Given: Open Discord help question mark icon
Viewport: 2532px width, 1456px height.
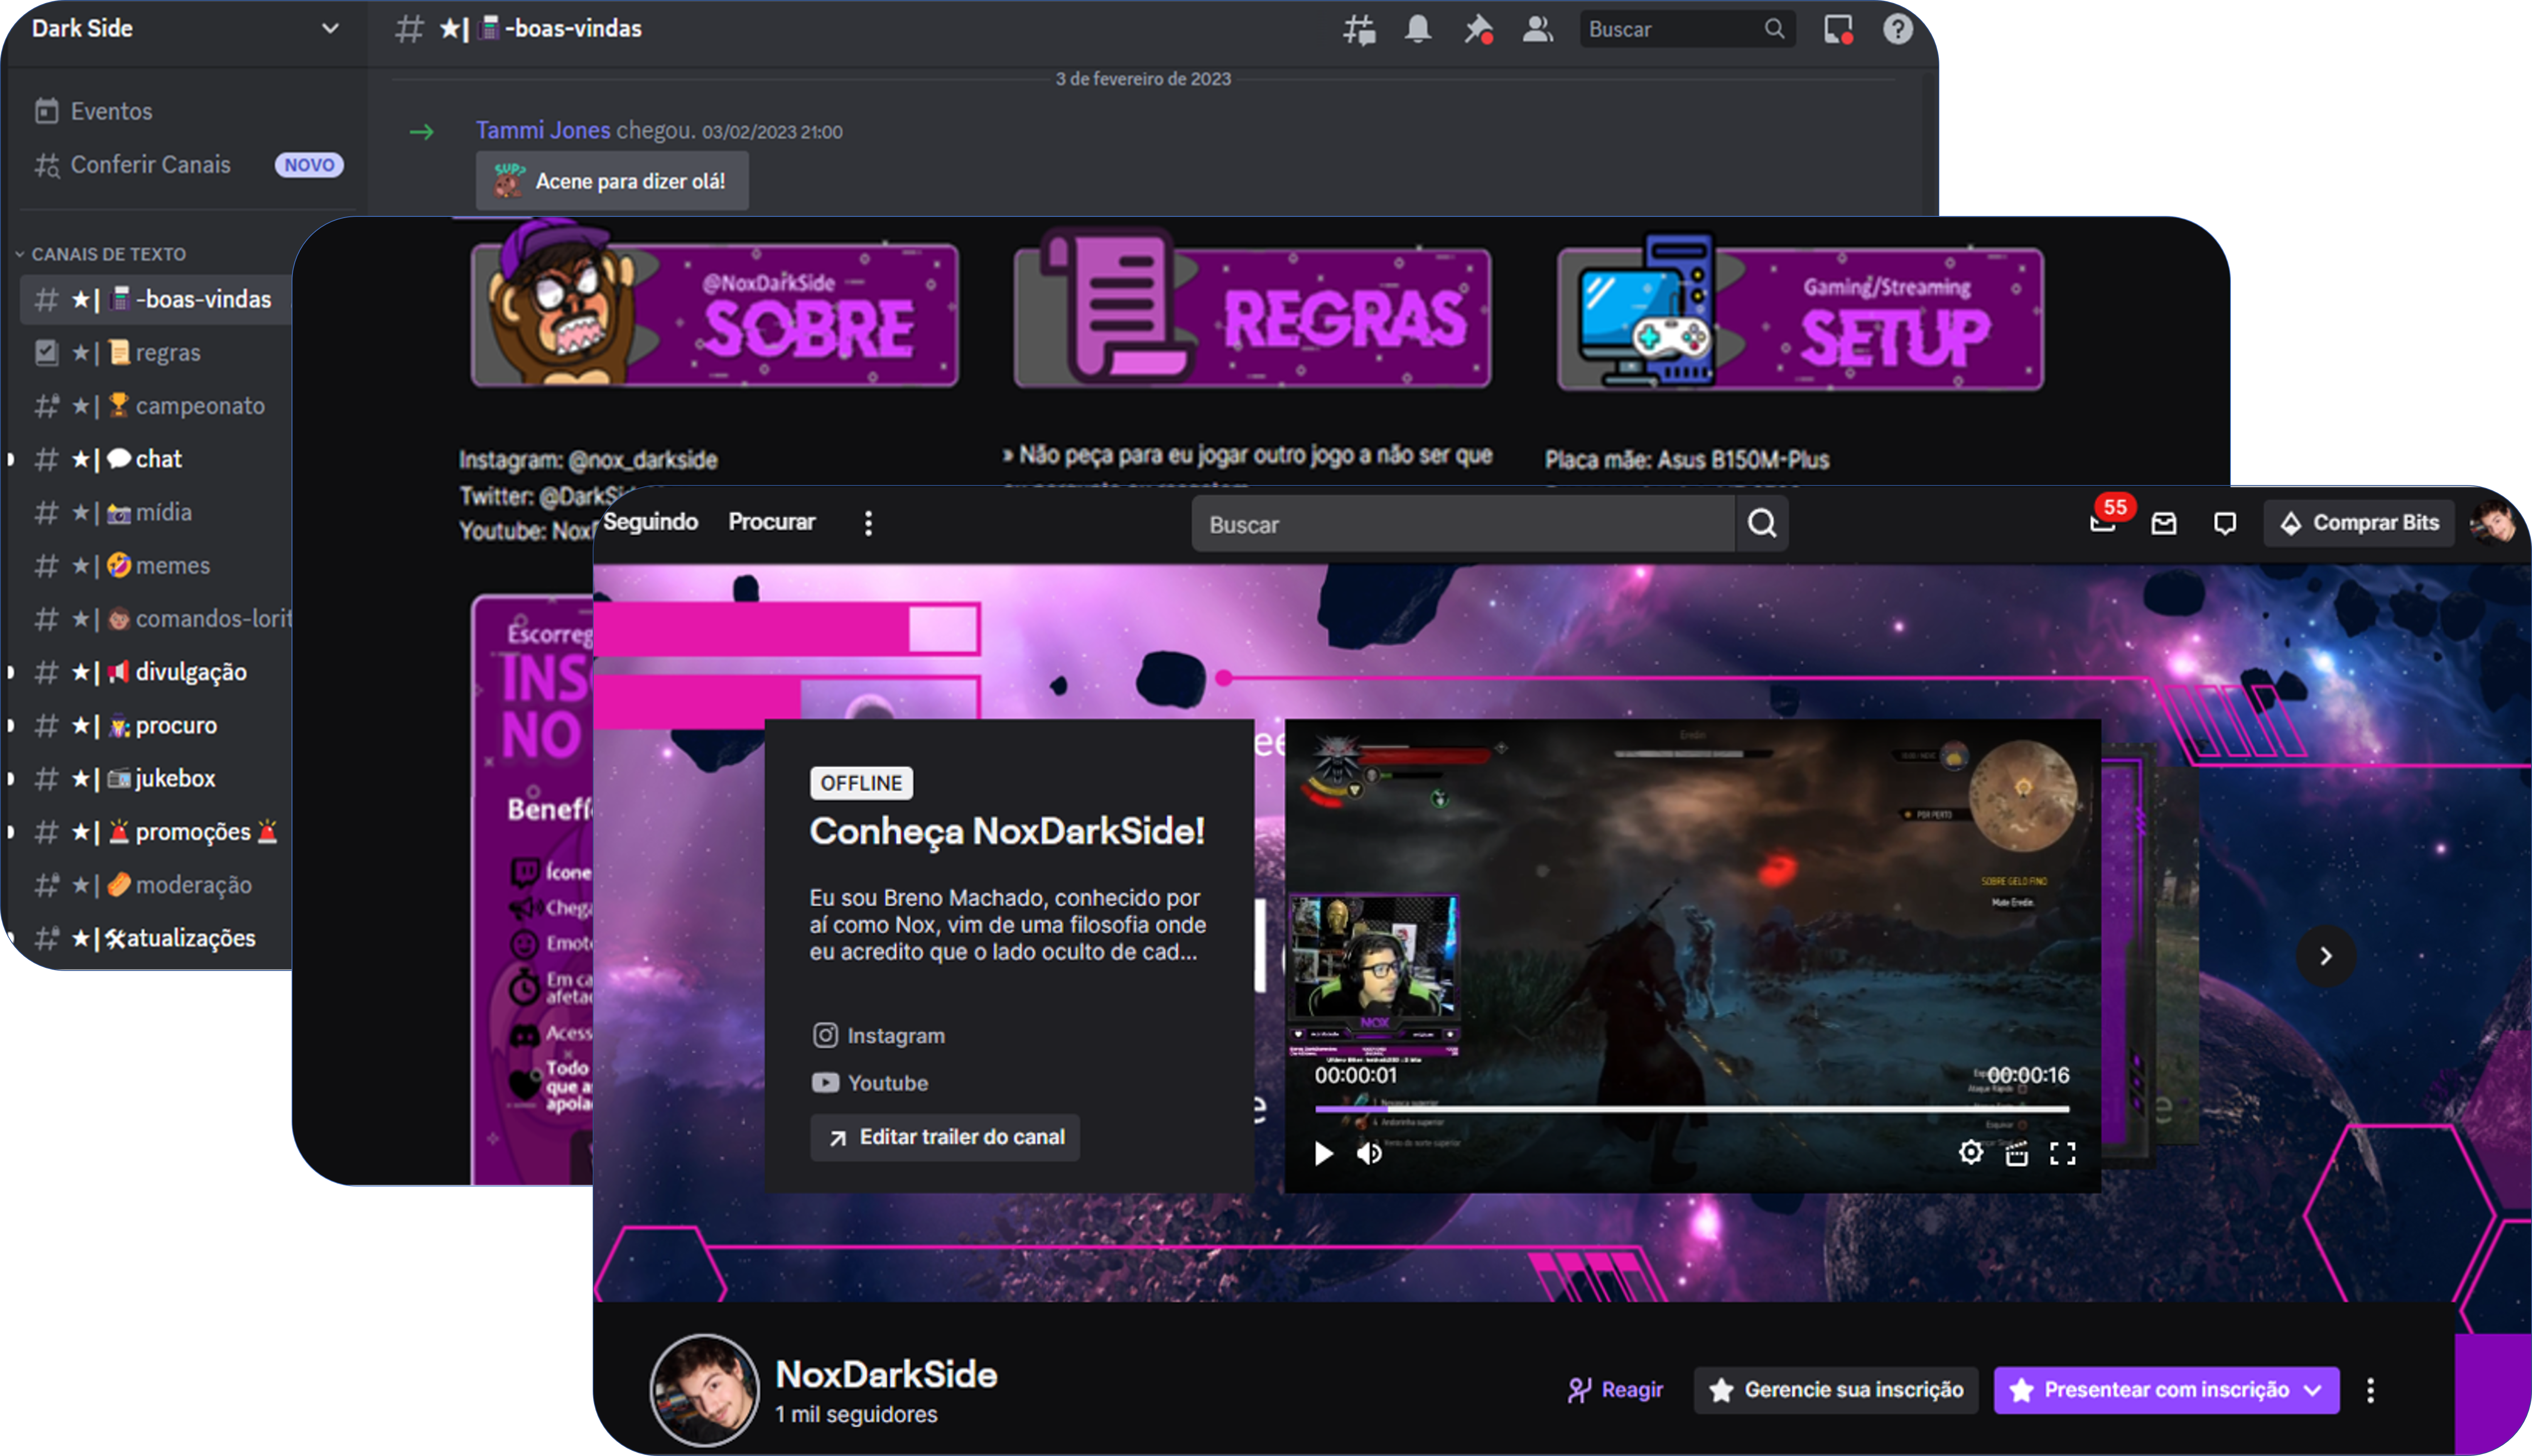Looking at the screenshot, I should tap(1898, 29).
